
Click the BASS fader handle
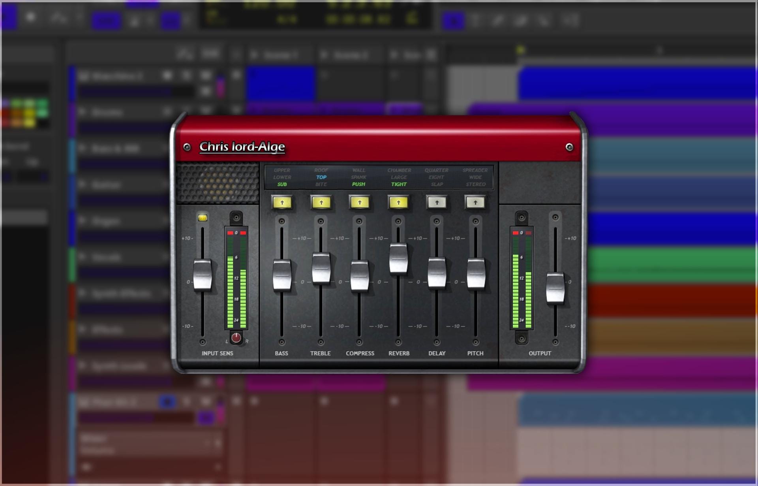(x=282, y=275)
